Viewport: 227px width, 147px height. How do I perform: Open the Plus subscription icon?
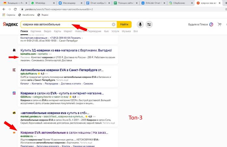point(211,24)
